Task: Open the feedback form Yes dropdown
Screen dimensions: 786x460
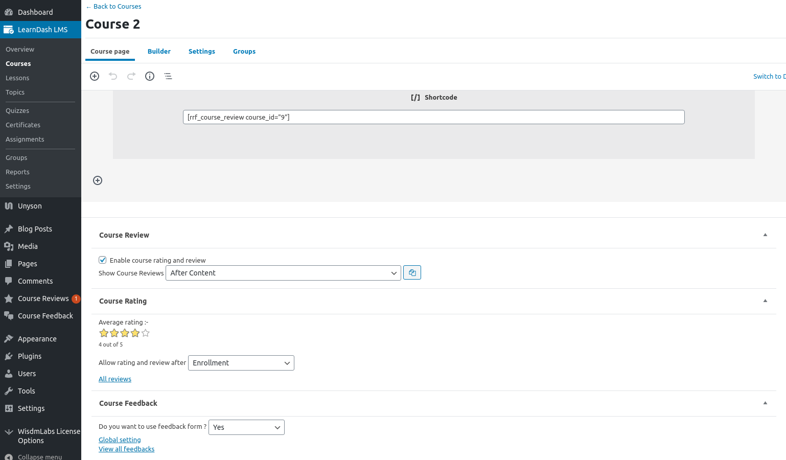Action: [246, 427]
